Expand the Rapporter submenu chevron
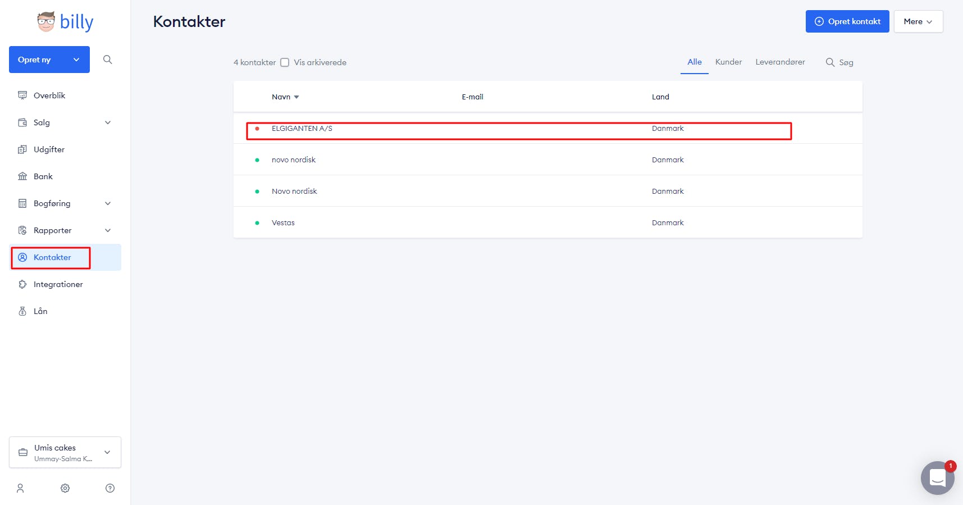The width and height of the screenshot is (963, 505). 108,230
